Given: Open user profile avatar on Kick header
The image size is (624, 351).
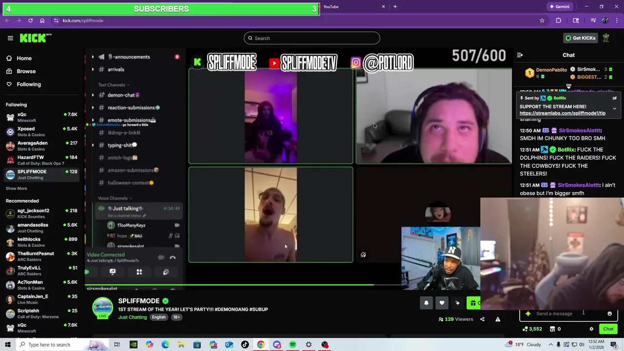Looking at the screenshot, I should 606,38.
